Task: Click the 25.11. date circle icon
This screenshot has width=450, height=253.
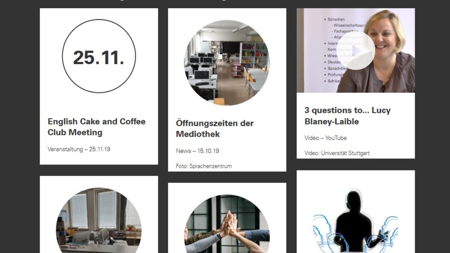Action: pos(99,56)
